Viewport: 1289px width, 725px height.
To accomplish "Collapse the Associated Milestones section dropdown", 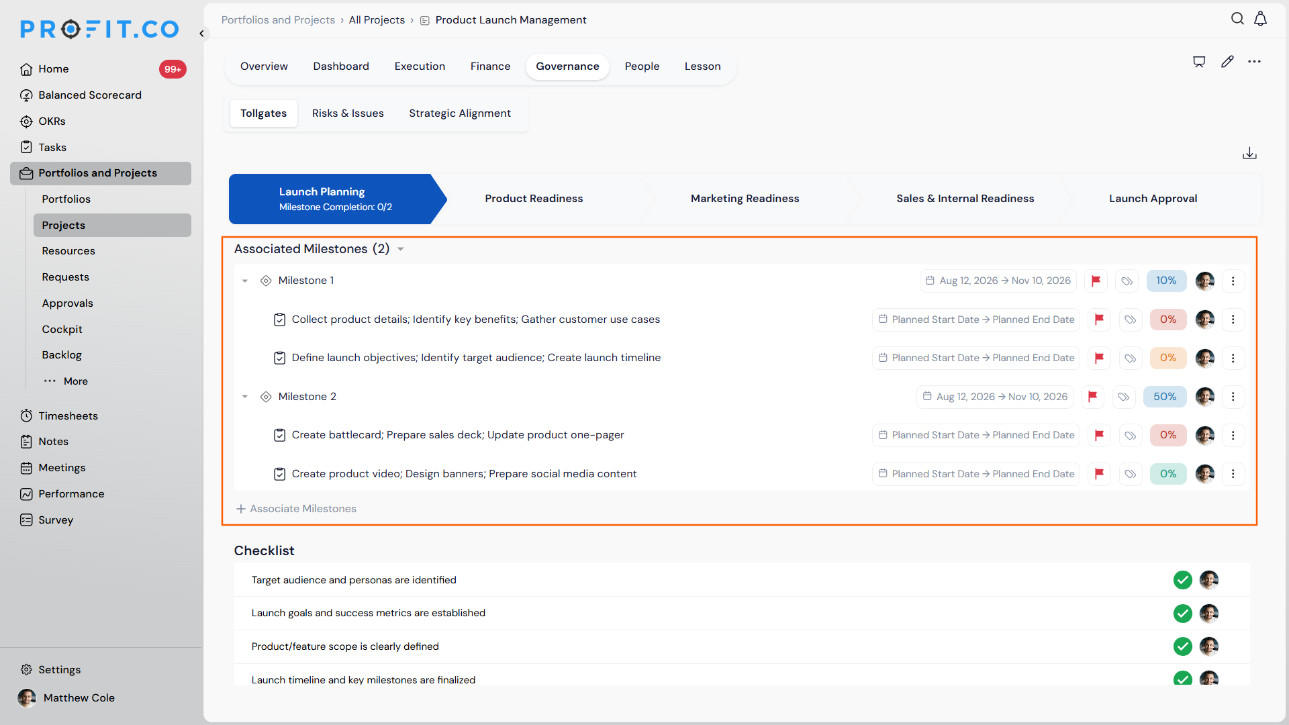I will point(401,249).
